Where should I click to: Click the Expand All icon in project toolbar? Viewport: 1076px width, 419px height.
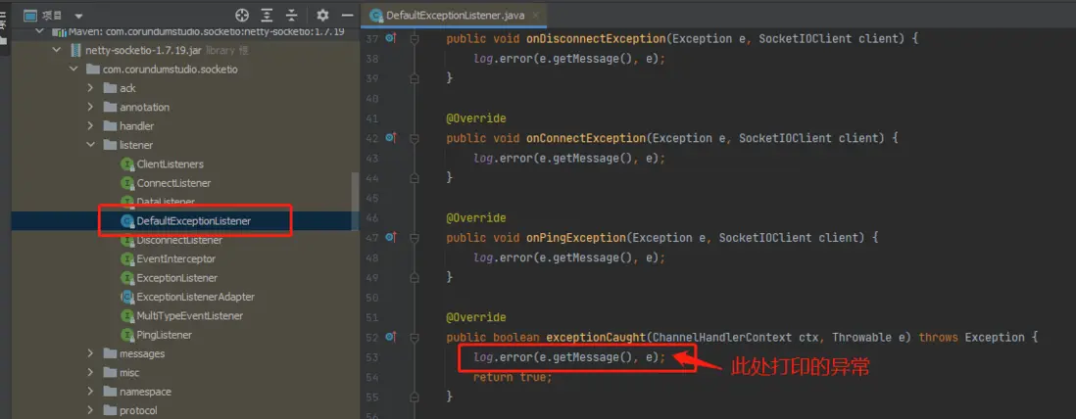[267, 15]
